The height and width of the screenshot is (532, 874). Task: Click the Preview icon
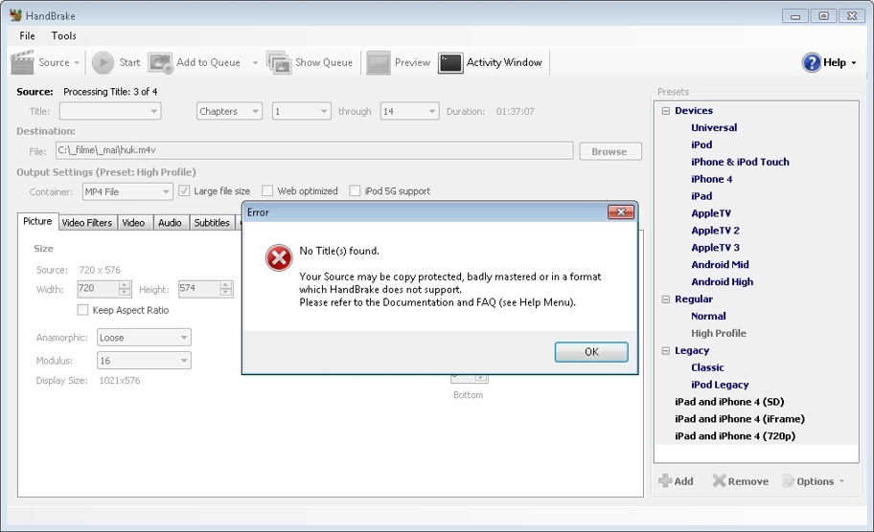coord(379,62)
